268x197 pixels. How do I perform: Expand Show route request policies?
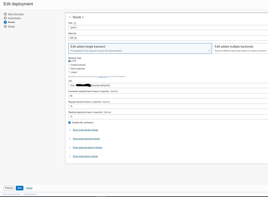(85, 130)
